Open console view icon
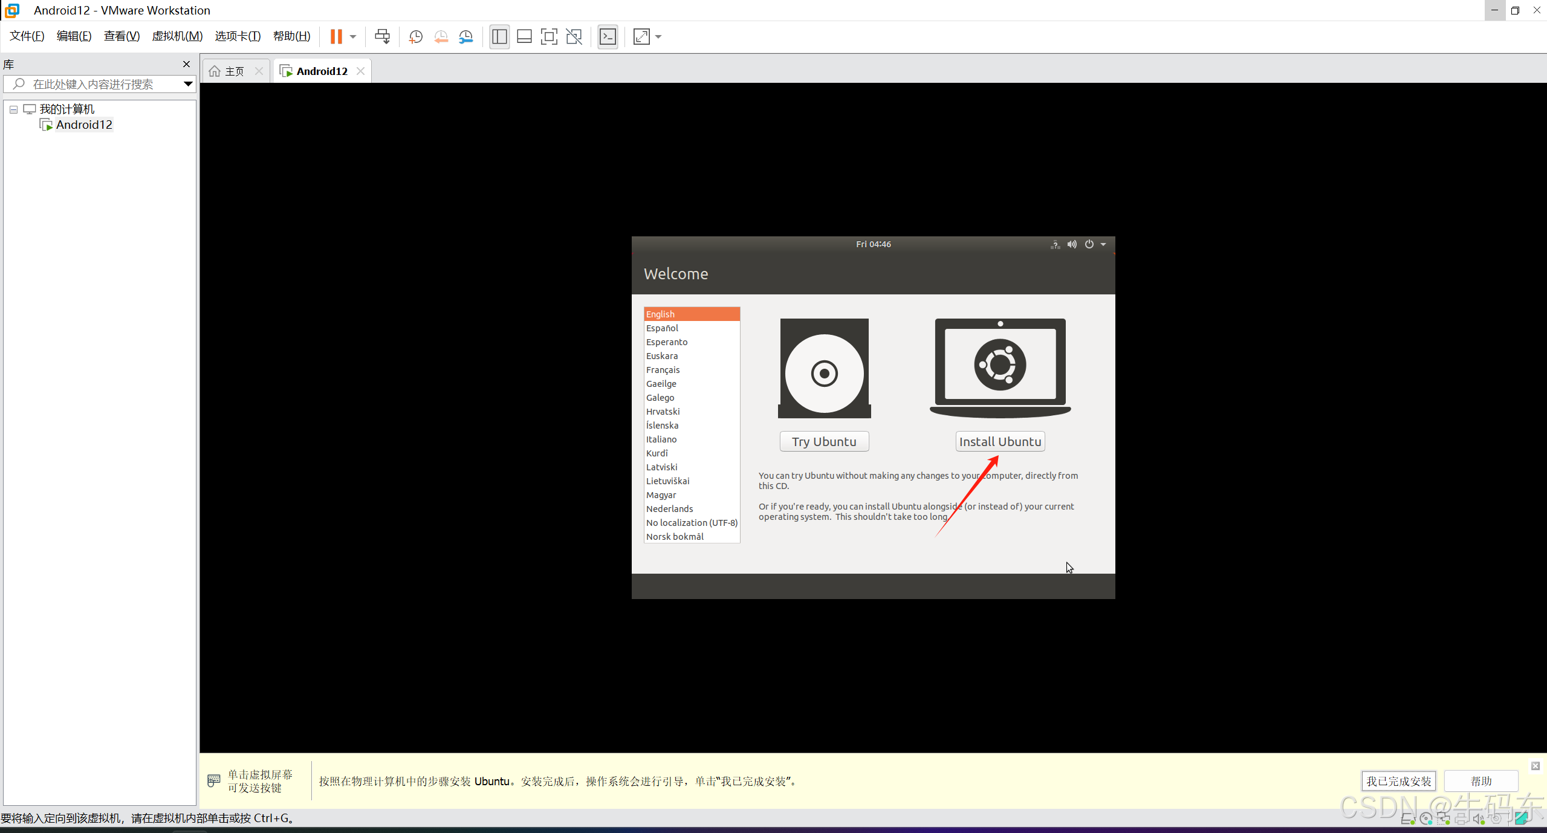1547x833 pixels. (x=608, y=37)
